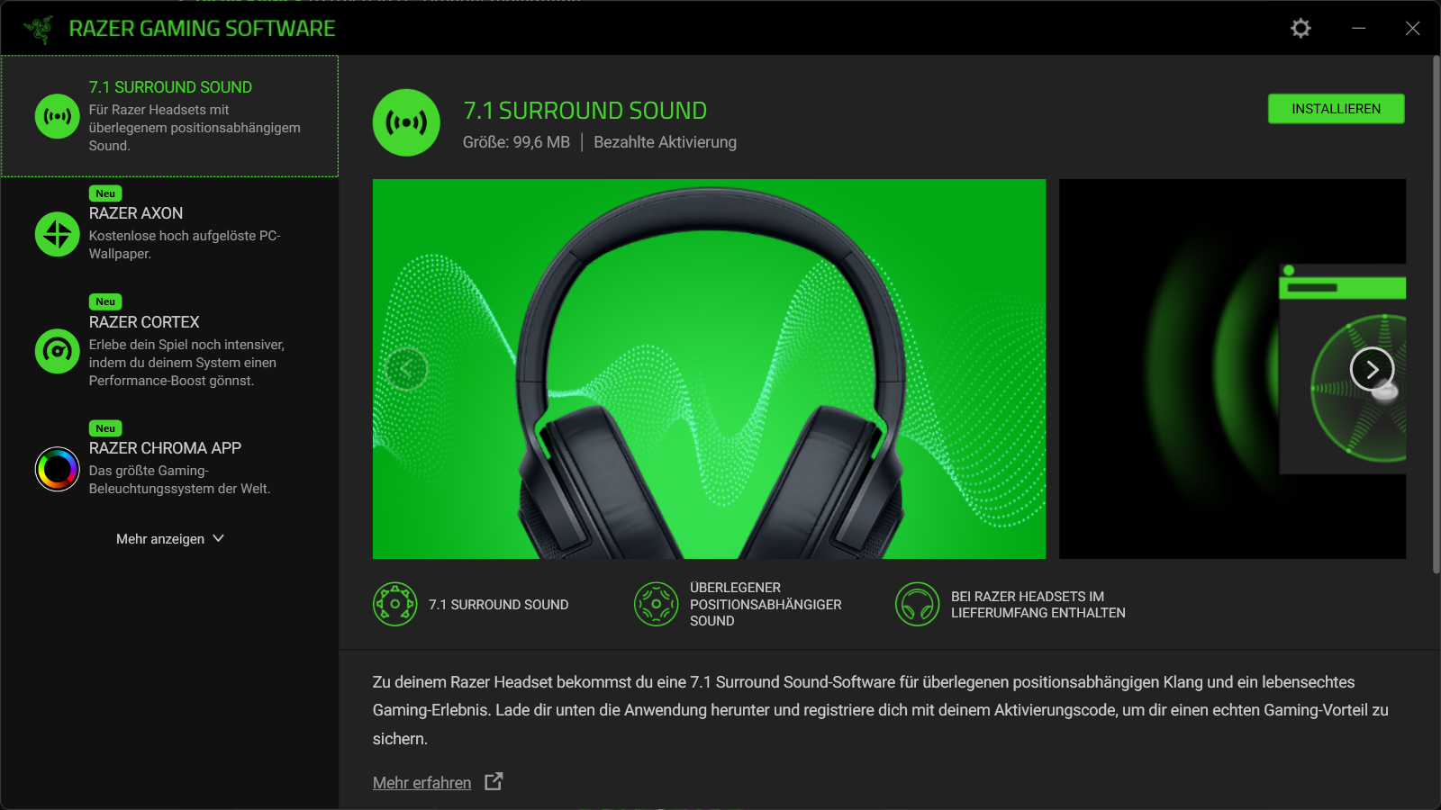Open RAZER CORTEX entry title
This screenshot has width=1441, height=810.
(144, 322)
